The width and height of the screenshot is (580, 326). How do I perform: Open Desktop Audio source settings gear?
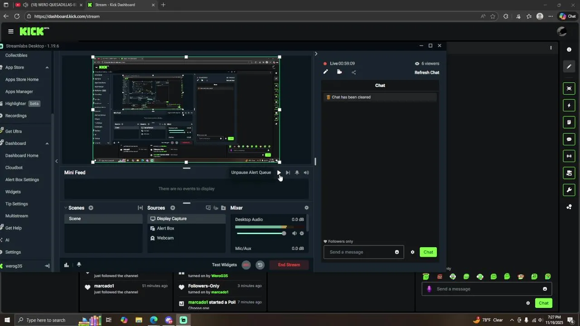[x=302, y=233]
